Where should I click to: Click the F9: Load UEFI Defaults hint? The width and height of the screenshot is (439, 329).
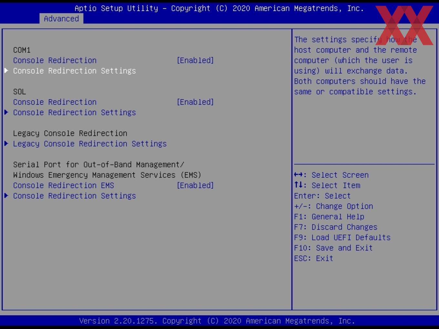[342, 237]
